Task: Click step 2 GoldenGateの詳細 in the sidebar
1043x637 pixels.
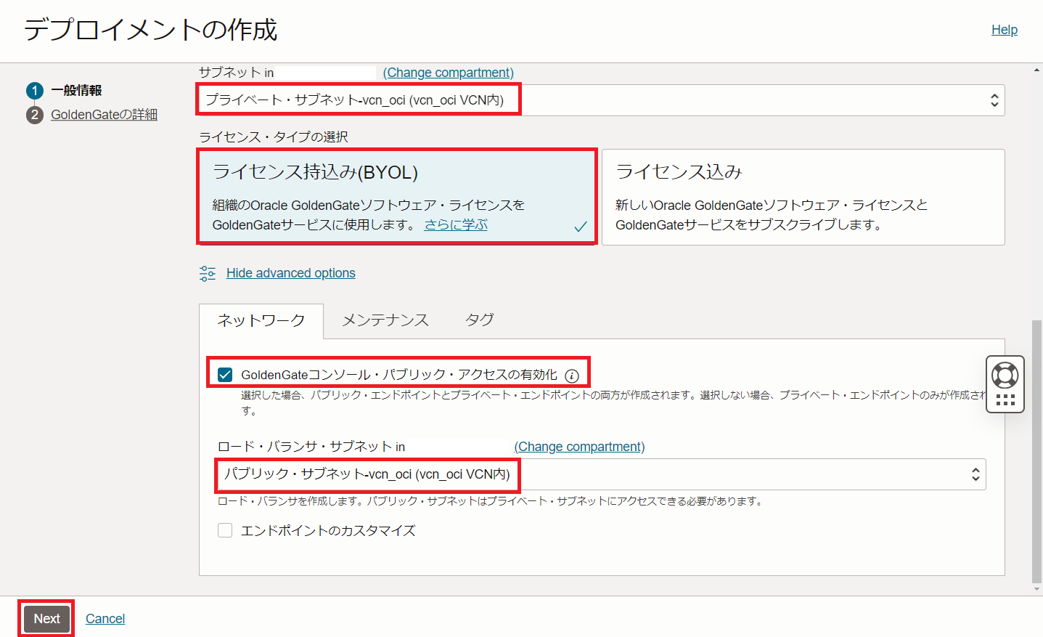Action: click(x=103, y=114)
